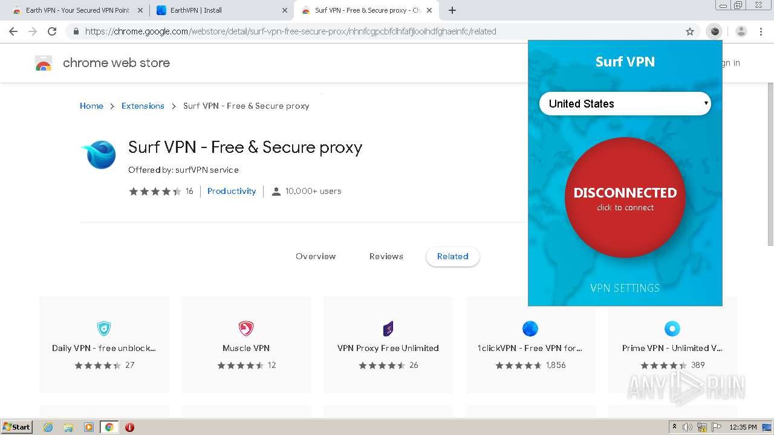Follow the Productivity category link

pos(232,191)
